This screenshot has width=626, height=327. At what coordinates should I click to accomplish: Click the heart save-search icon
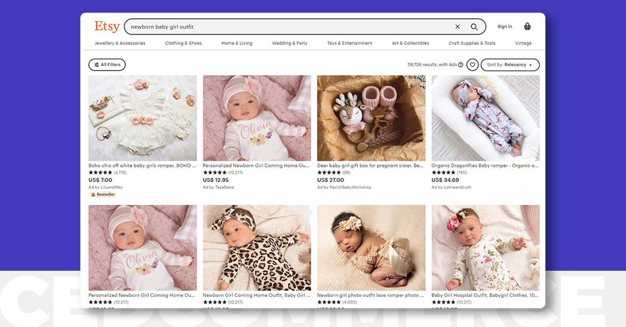[x=472, y=64]
